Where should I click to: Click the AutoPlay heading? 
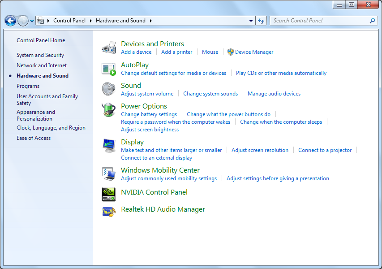(x=135, y=65)
